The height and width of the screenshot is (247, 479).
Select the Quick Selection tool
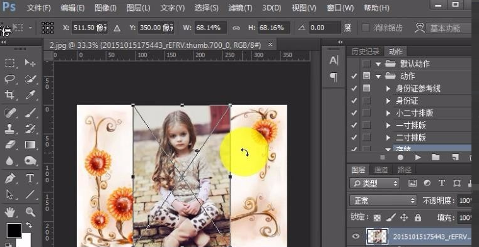click(x=30, y=79)
